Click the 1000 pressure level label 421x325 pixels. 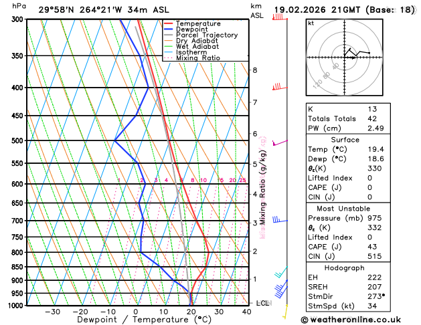[x=16, y=306]
